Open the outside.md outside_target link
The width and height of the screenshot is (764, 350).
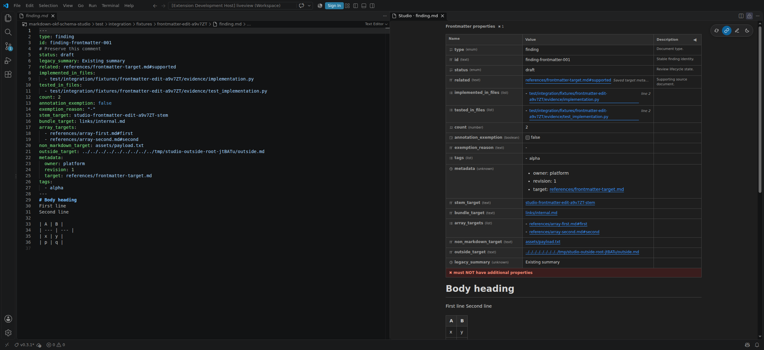point(582,252)
